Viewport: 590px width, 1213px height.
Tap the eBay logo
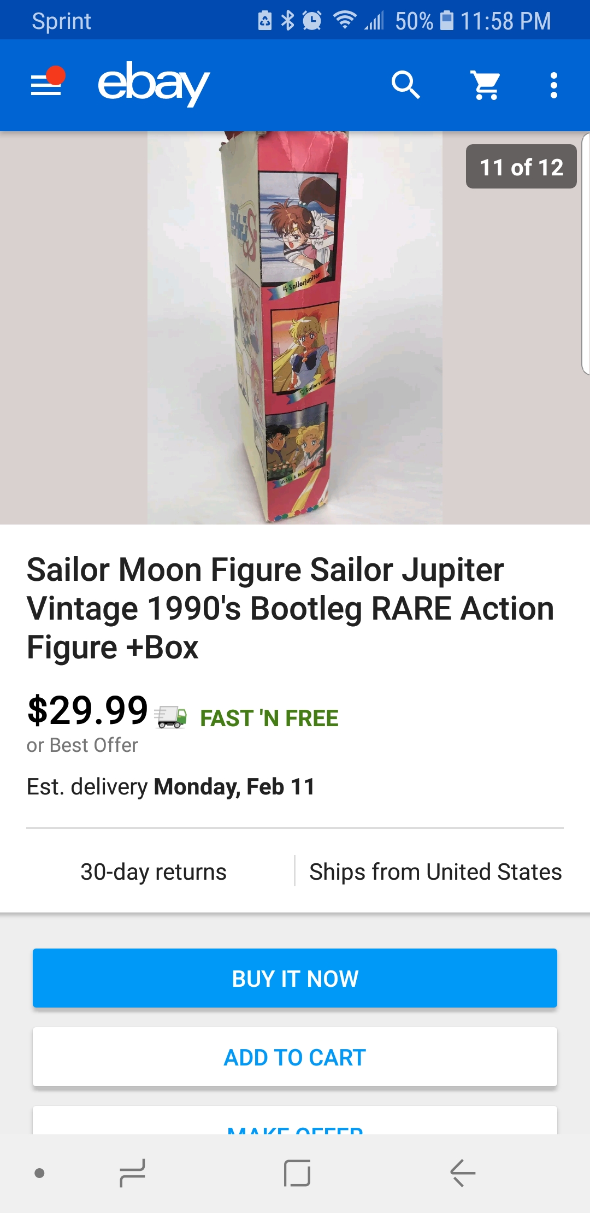[154, 84]
